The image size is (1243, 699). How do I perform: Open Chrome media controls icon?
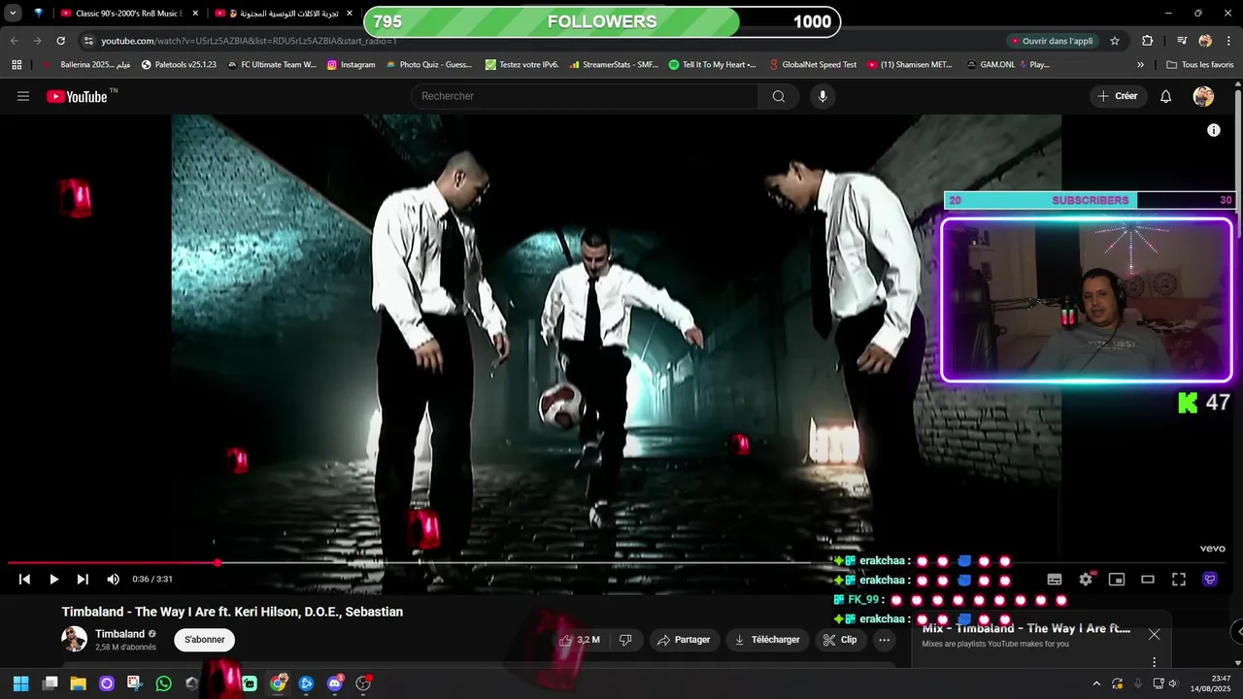click(x=1182, y=41)
